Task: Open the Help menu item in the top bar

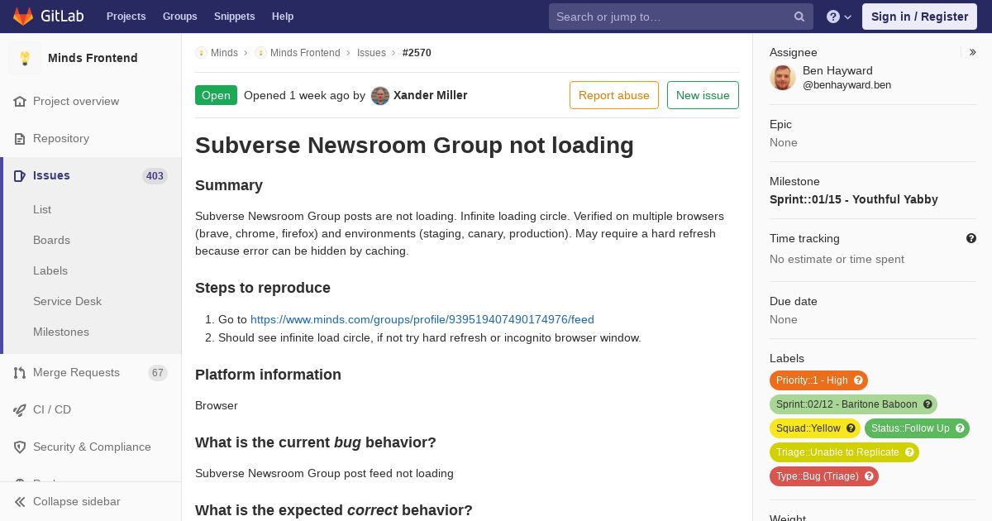Action: (x=283, y=17)
